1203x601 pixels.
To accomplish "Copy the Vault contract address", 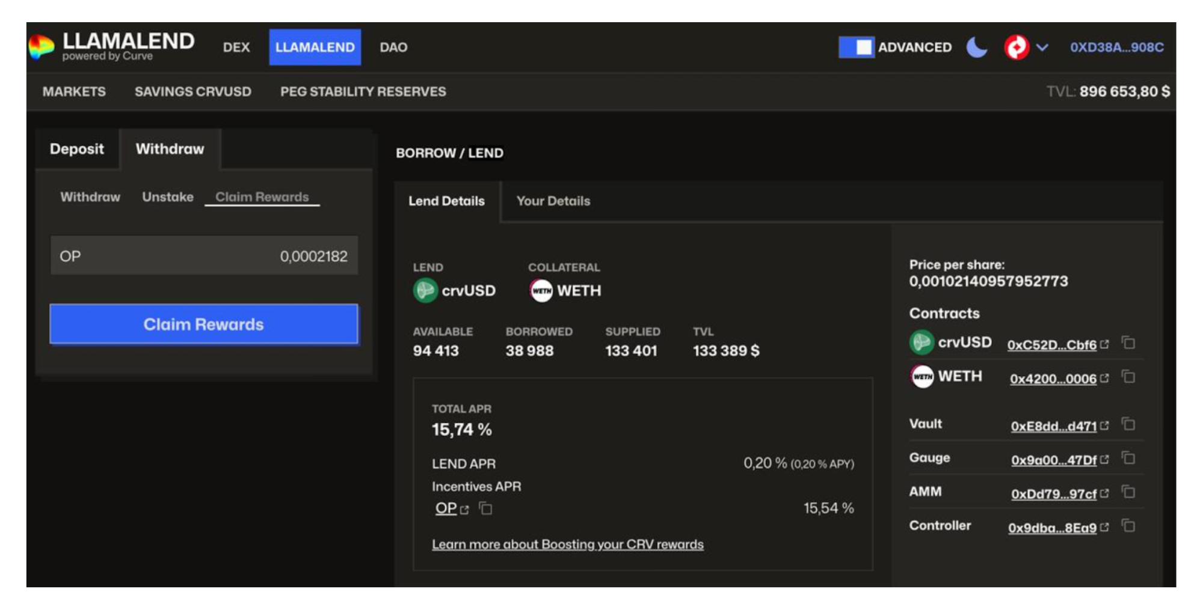I will pos(1128,425).
